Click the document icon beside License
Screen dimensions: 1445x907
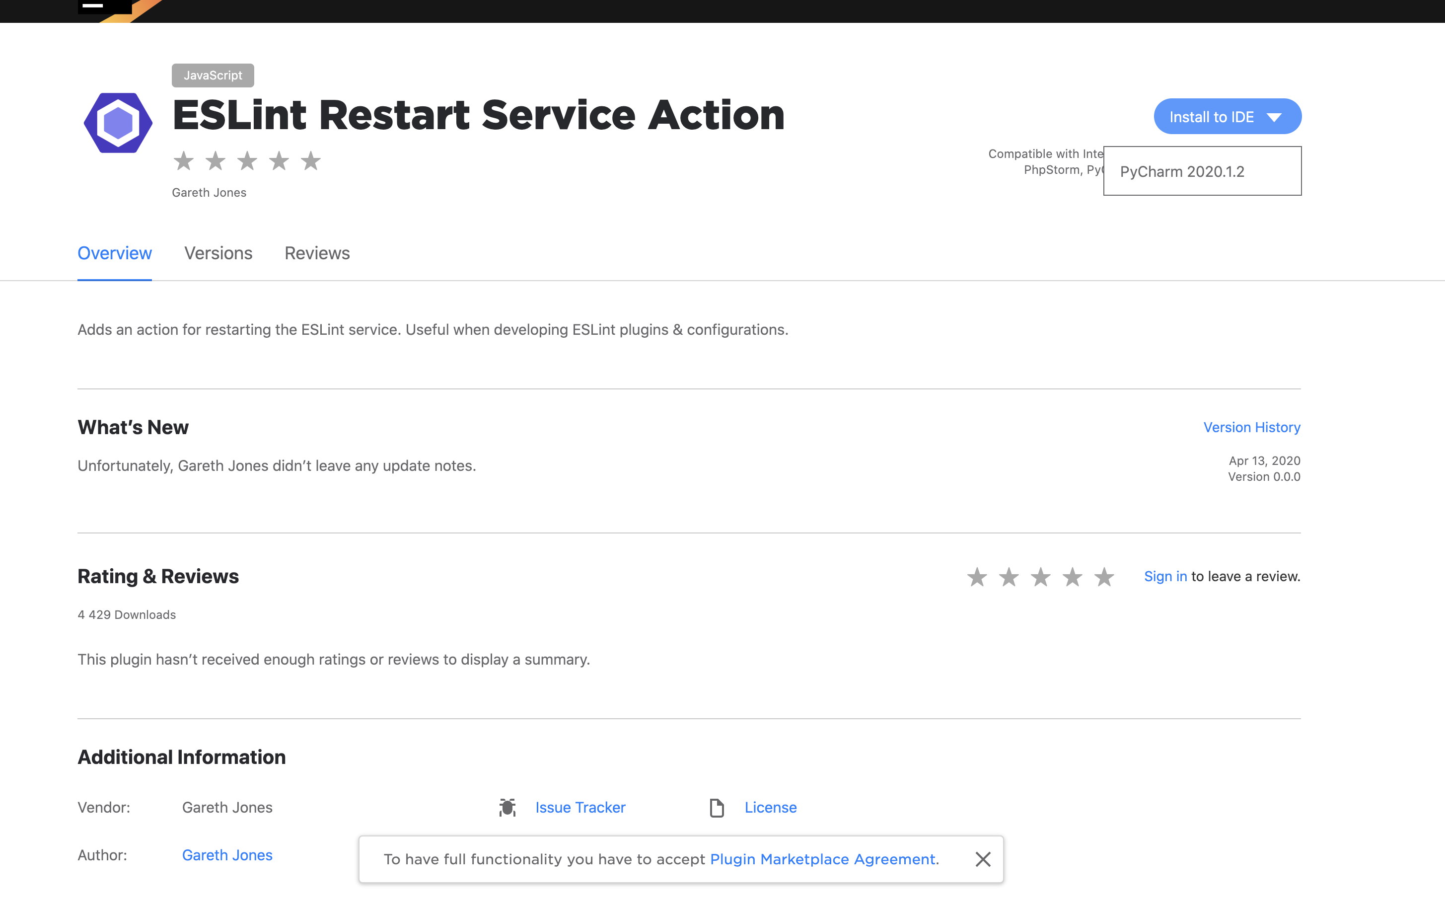(x=717, y=808)
